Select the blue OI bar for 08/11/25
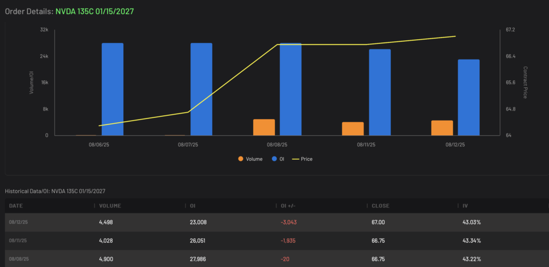This screenshot has width=549, height=267. 380,92
